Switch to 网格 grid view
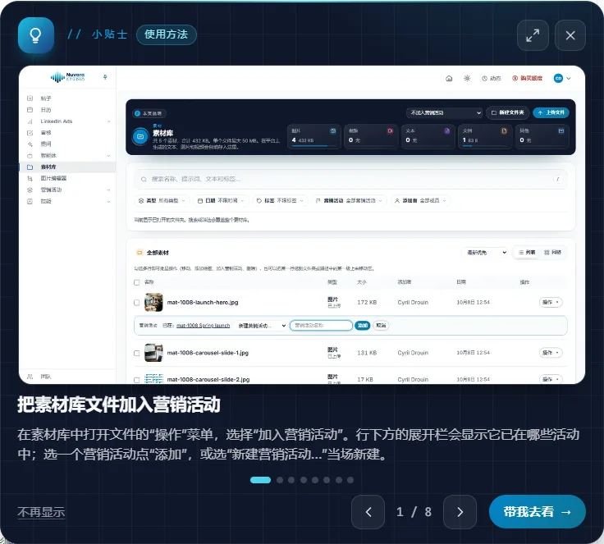 click(552, 253)
